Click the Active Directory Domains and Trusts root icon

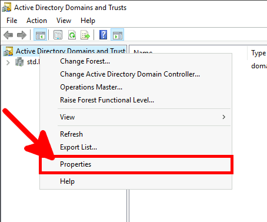tap(8, 51)
